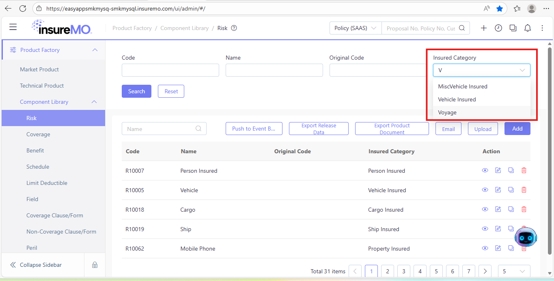Open the Policy (SAAS) dropdown

(356, 28)
